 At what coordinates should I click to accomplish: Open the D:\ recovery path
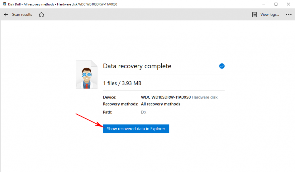click(x=143, y=112)
